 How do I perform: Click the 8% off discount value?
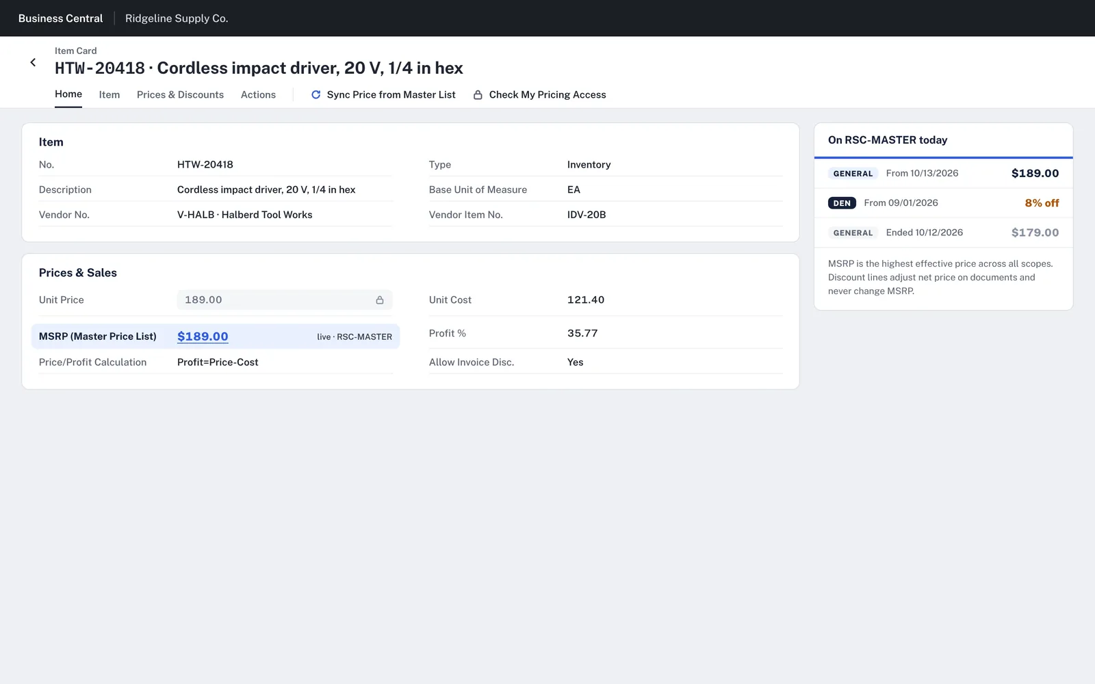pyautogui.click(x=1042, y=203)
